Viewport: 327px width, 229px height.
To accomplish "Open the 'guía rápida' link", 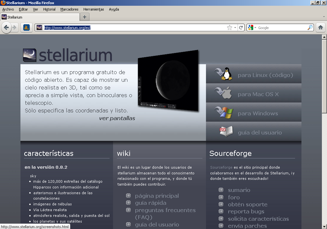I will click(151, 203).
